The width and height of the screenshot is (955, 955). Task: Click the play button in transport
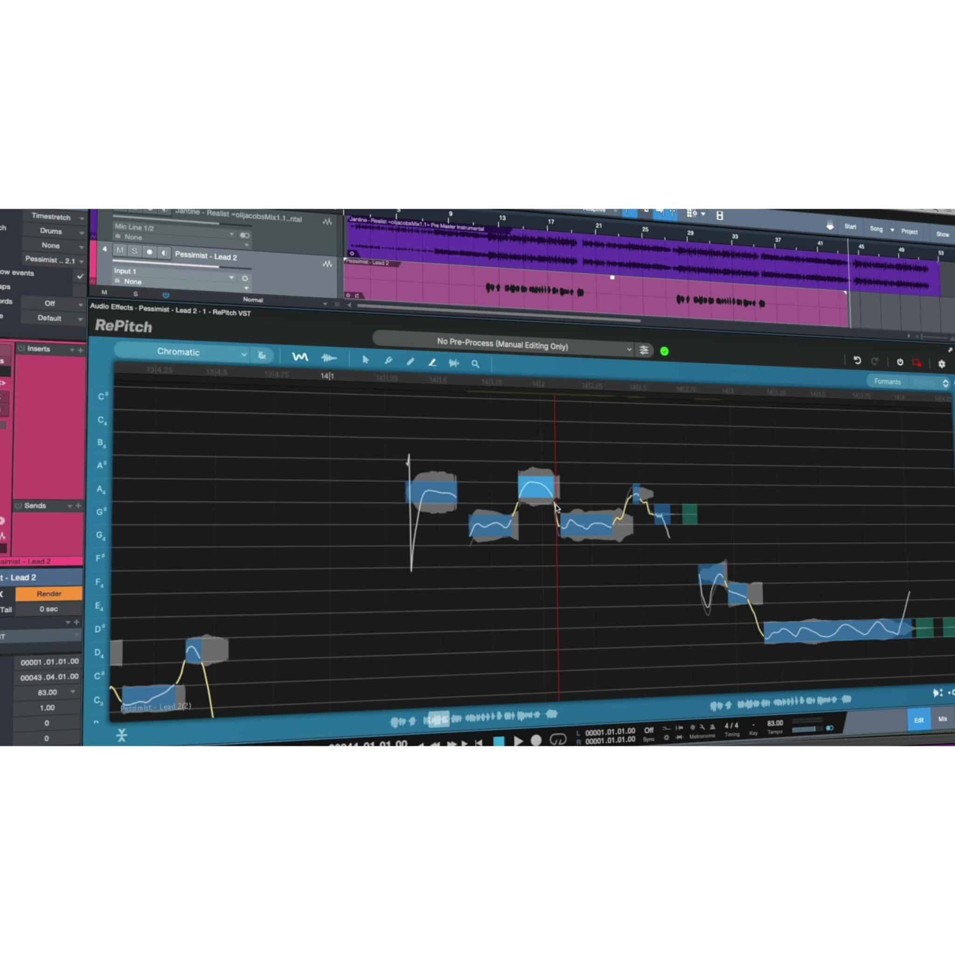518,741
